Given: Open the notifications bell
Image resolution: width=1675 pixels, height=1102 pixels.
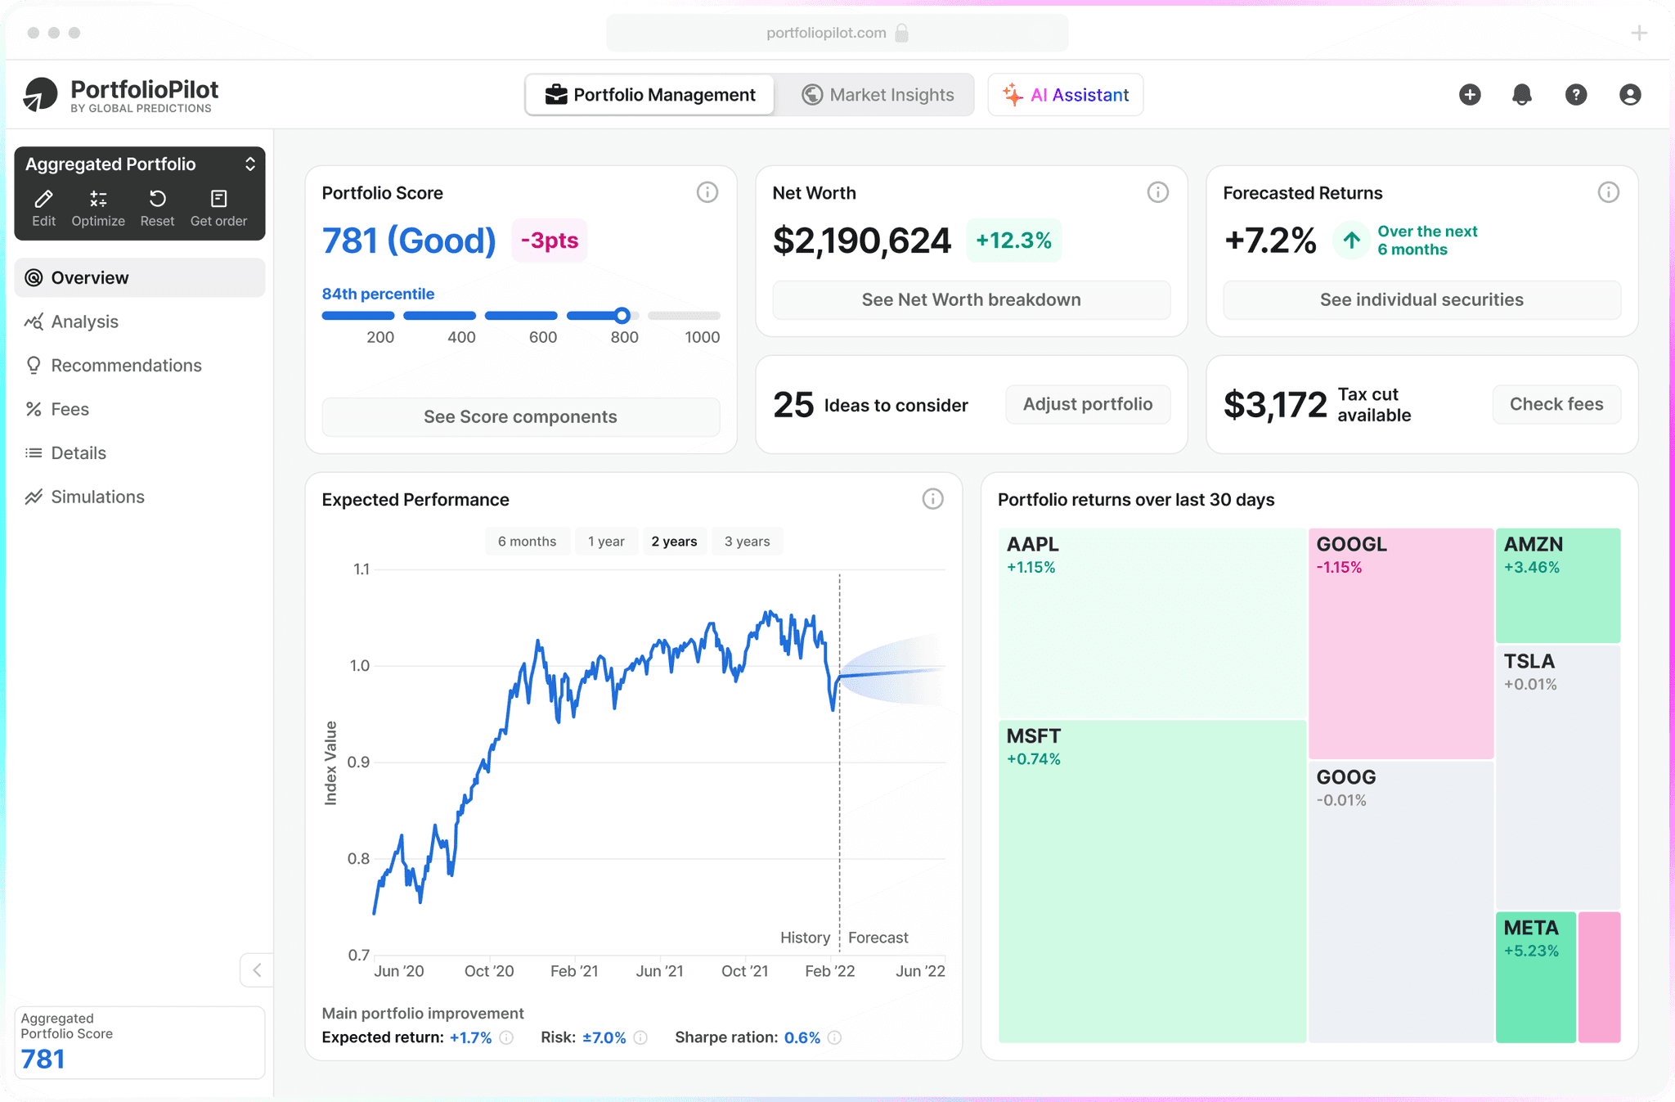Looking at the screenshot, I should click(x=1522, y=95).
